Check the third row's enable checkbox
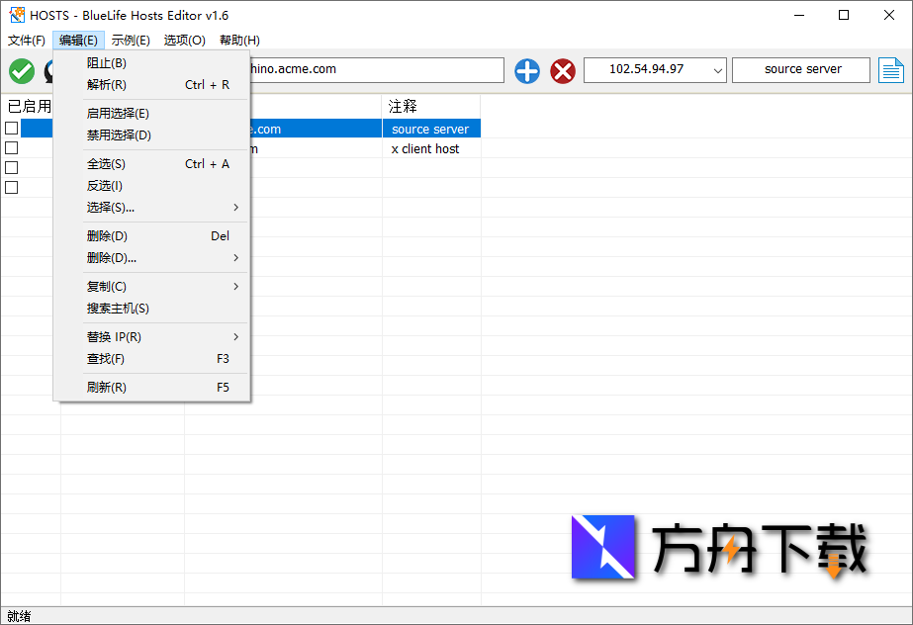The width and height of the screenshot is (913, 625). (x=11, y=167)
